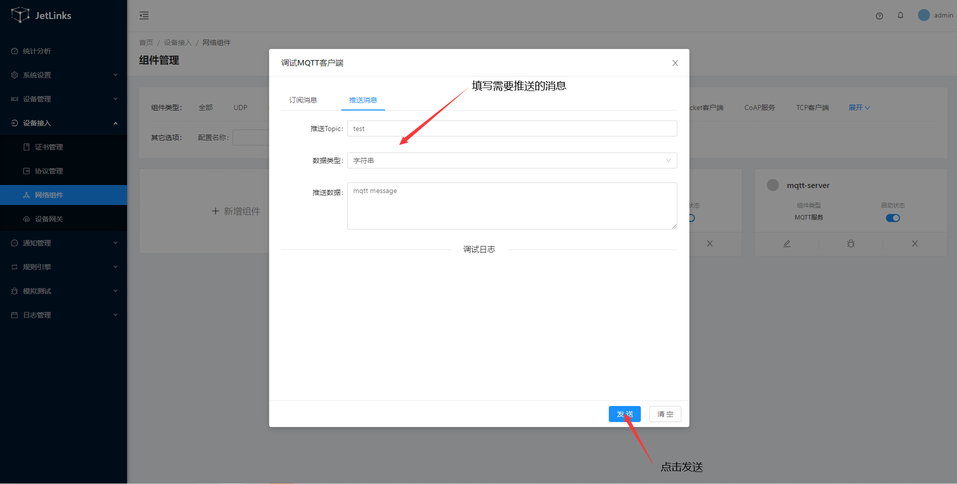Open the 首页 breadcrumb link
957x484 pixels.
pos(146,42)
